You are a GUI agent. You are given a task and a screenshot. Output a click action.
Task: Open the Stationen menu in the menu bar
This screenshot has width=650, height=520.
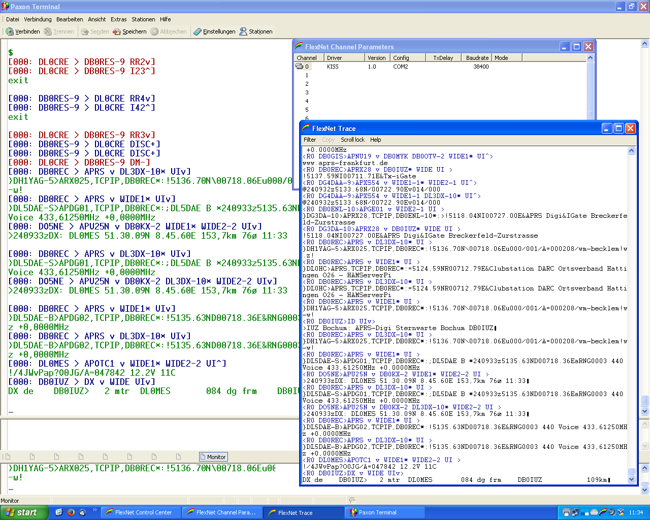(x=144, y=19)
